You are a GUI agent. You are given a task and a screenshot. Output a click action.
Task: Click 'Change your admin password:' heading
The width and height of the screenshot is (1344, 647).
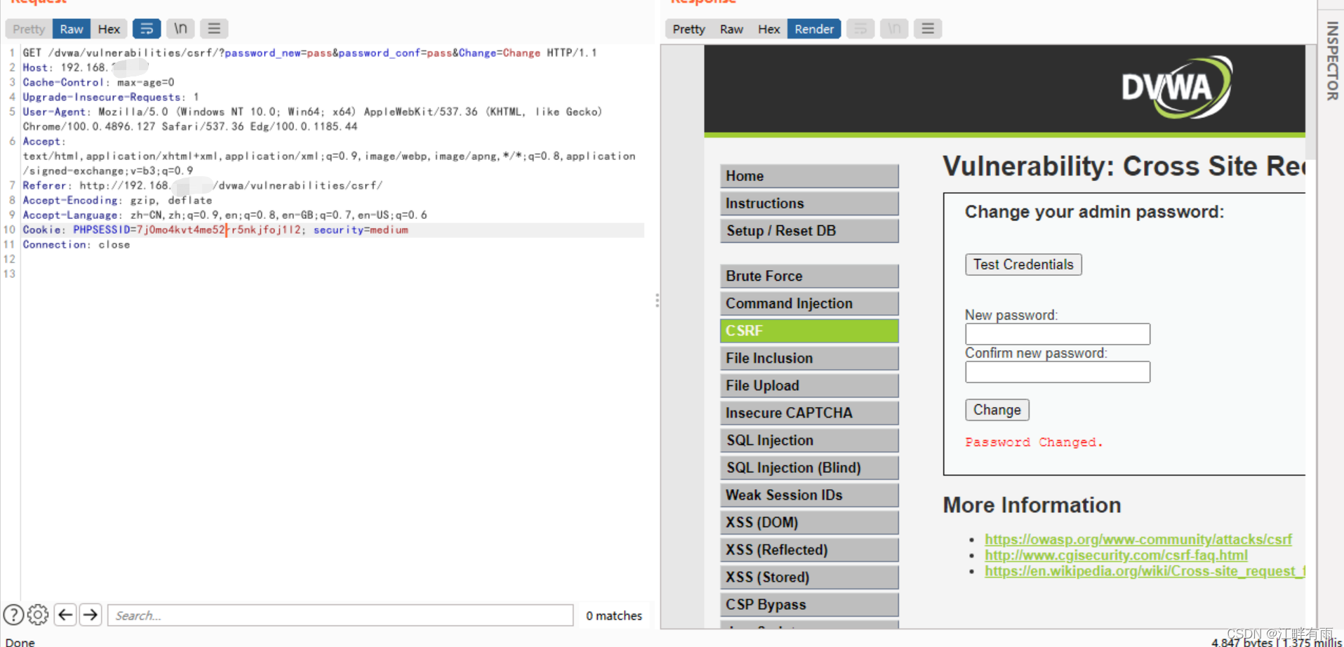(1094, 212)
